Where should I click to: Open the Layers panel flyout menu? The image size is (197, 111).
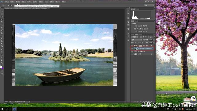click(x=154, y=35)
